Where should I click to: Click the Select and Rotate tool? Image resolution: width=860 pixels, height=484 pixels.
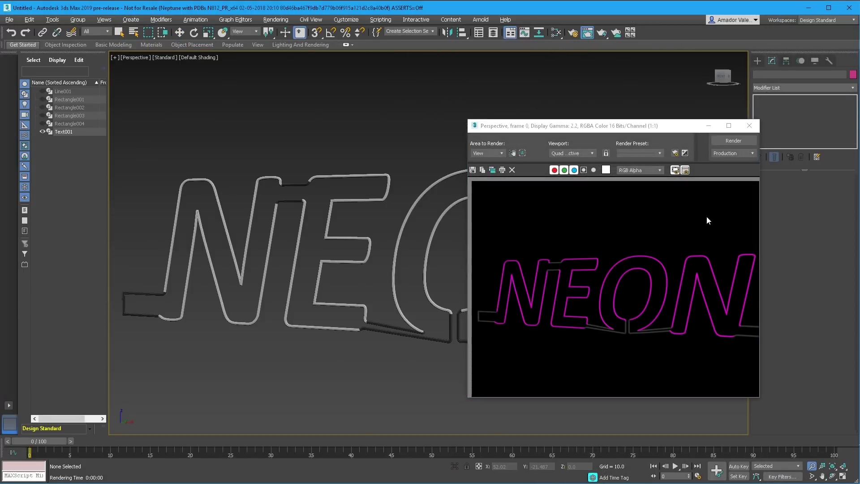point(193,32)
